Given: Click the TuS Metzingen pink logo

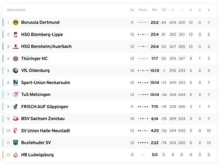Looking at the screenshot, I should (x=15, y=95).
